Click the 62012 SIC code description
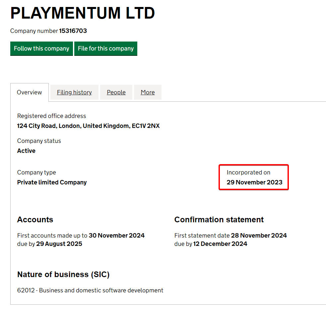The image size is (326, 310). click(x=90, y=290)
